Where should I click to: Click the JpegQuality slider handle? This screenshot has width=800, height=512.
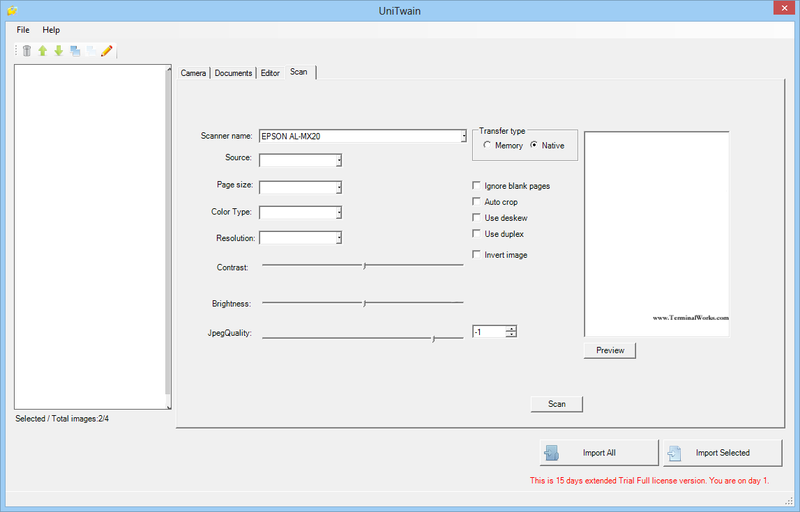coord(434,339)
